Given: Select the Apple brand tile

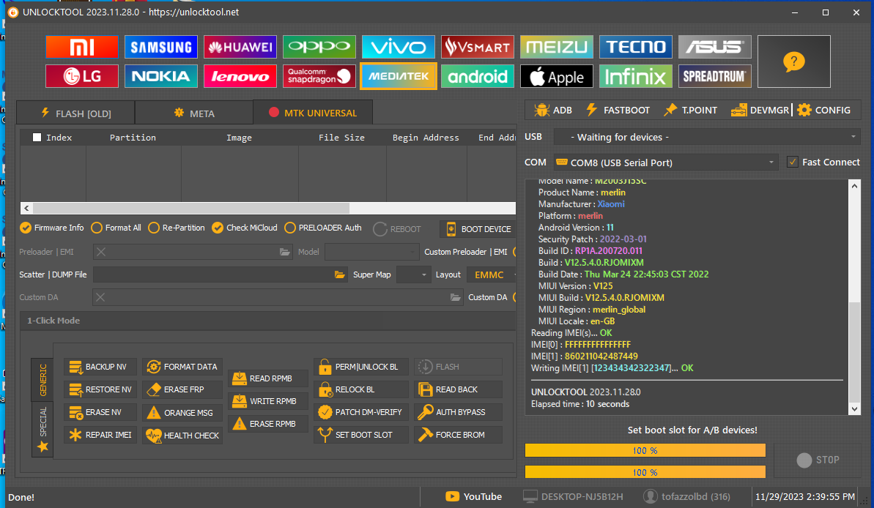Looking at the screenshot, I should click(x=556, y=76).
